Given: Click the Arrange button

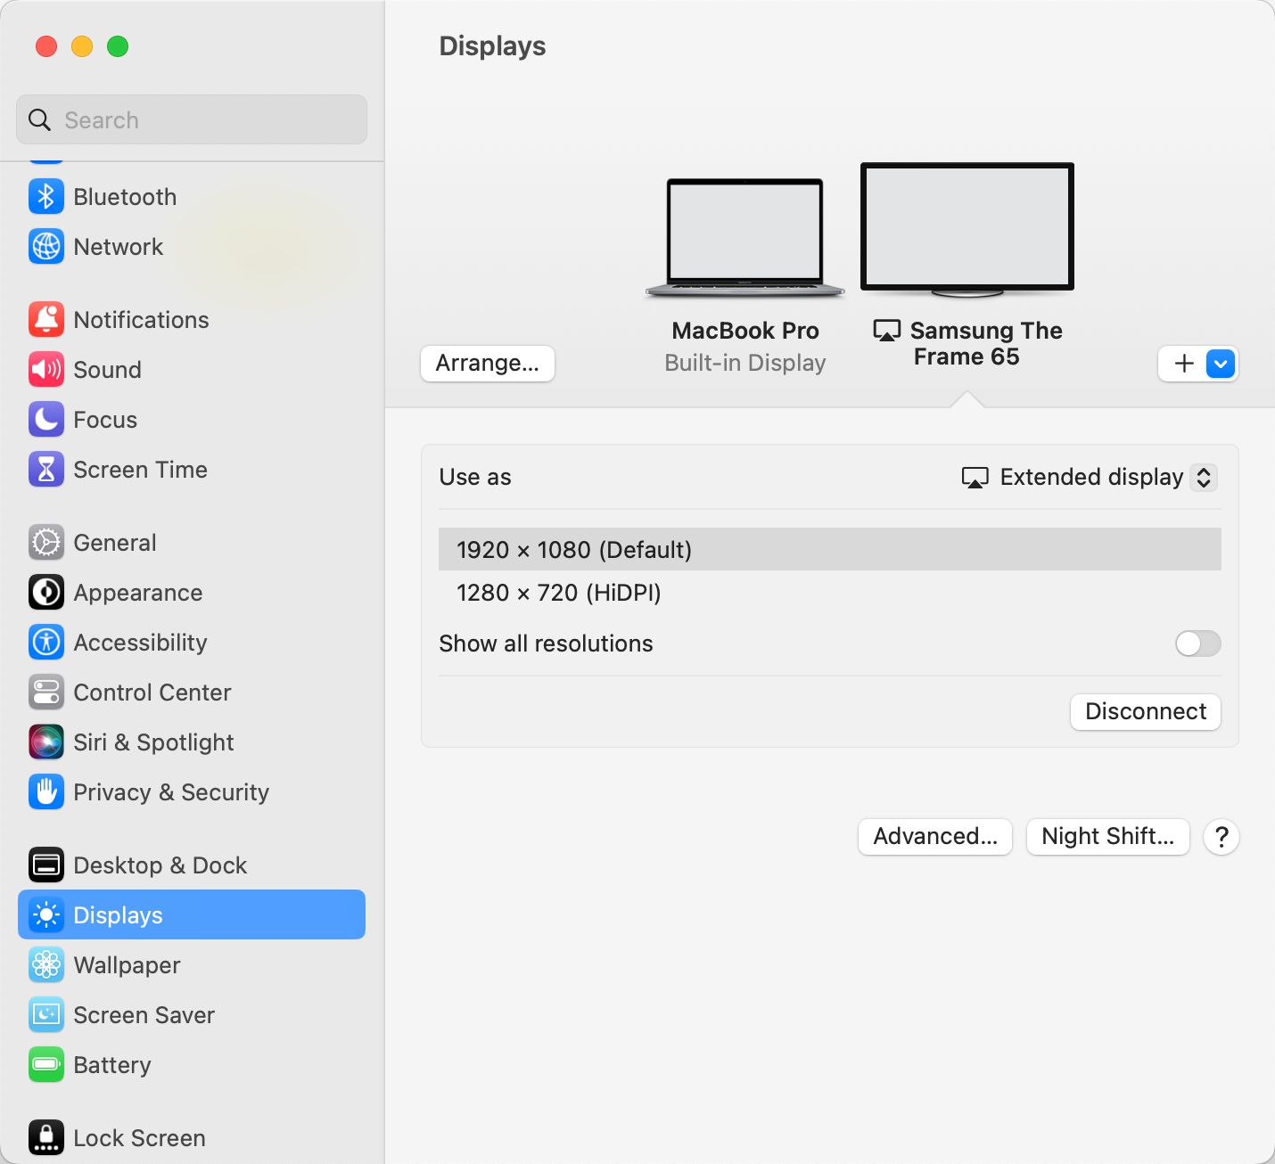Looking at the screenshot, I should pos(487,364).
